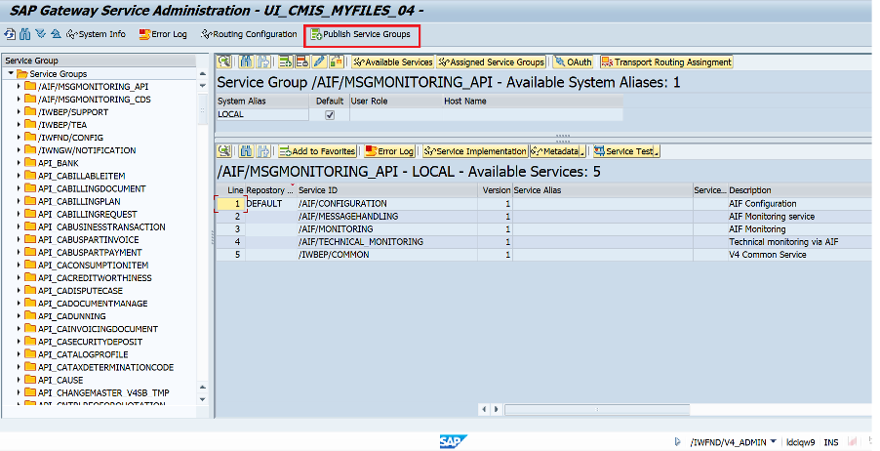Screen dimensions: 880x451
Task: Click the pencil edit icon
Action: [x=319, y=61]
